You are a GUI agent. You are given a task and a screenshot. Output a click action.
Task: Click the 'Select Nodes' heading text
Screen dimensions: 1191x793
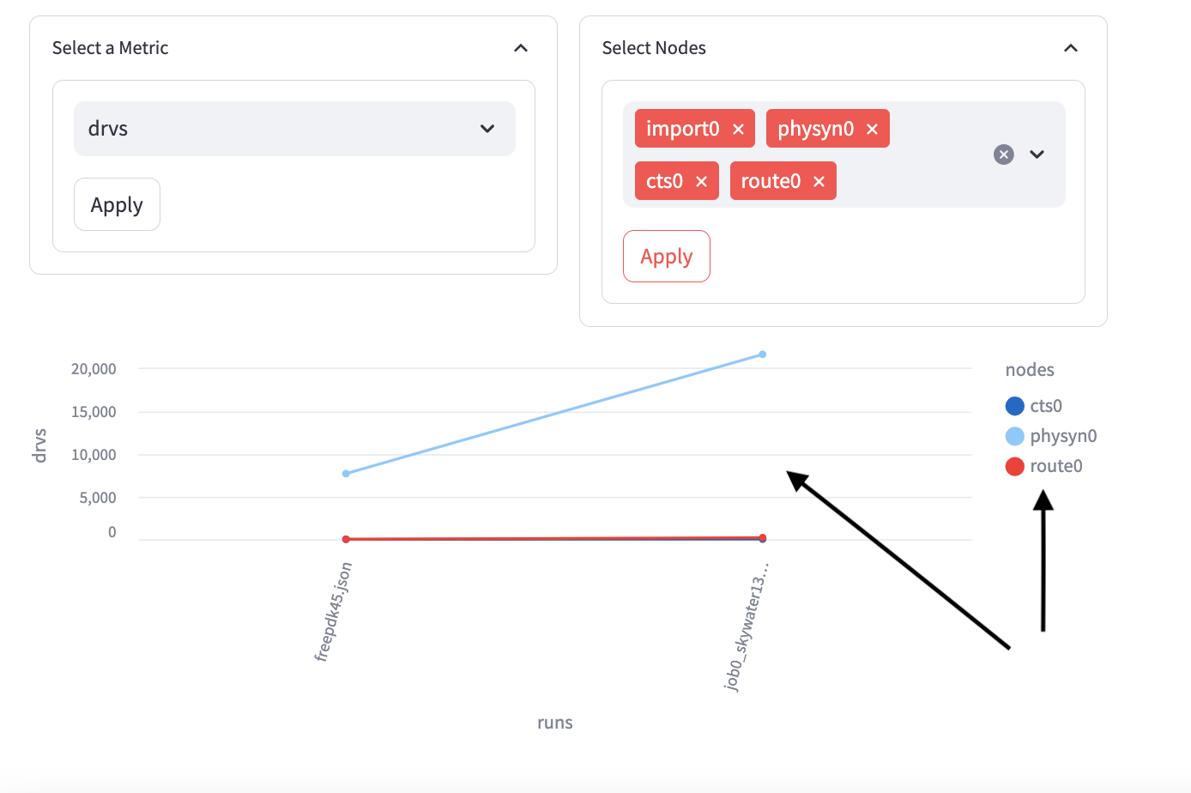(x=654, y=48)
